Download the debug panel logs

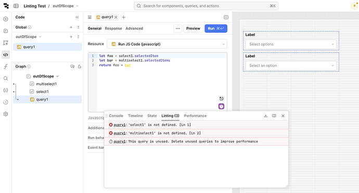[x=265, y=116]
